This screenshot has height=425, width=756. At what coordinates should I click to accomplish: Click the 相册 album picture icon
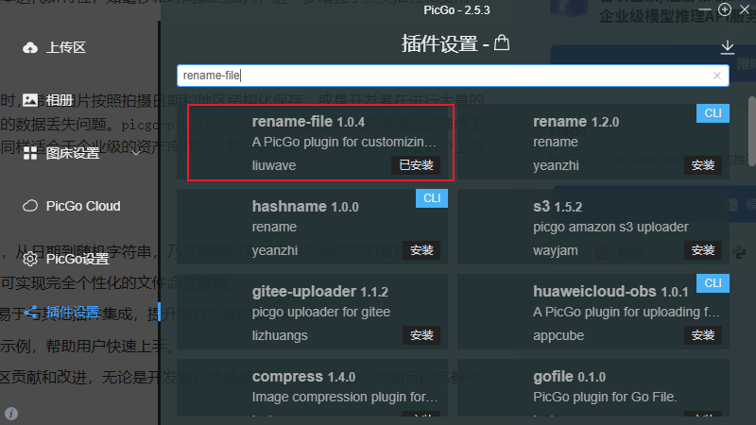tap(30, 100)
